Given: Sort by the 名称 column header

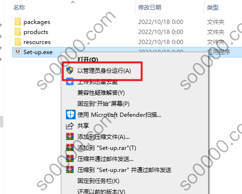Looking at the screenshot, I should [x=19, y=7].
